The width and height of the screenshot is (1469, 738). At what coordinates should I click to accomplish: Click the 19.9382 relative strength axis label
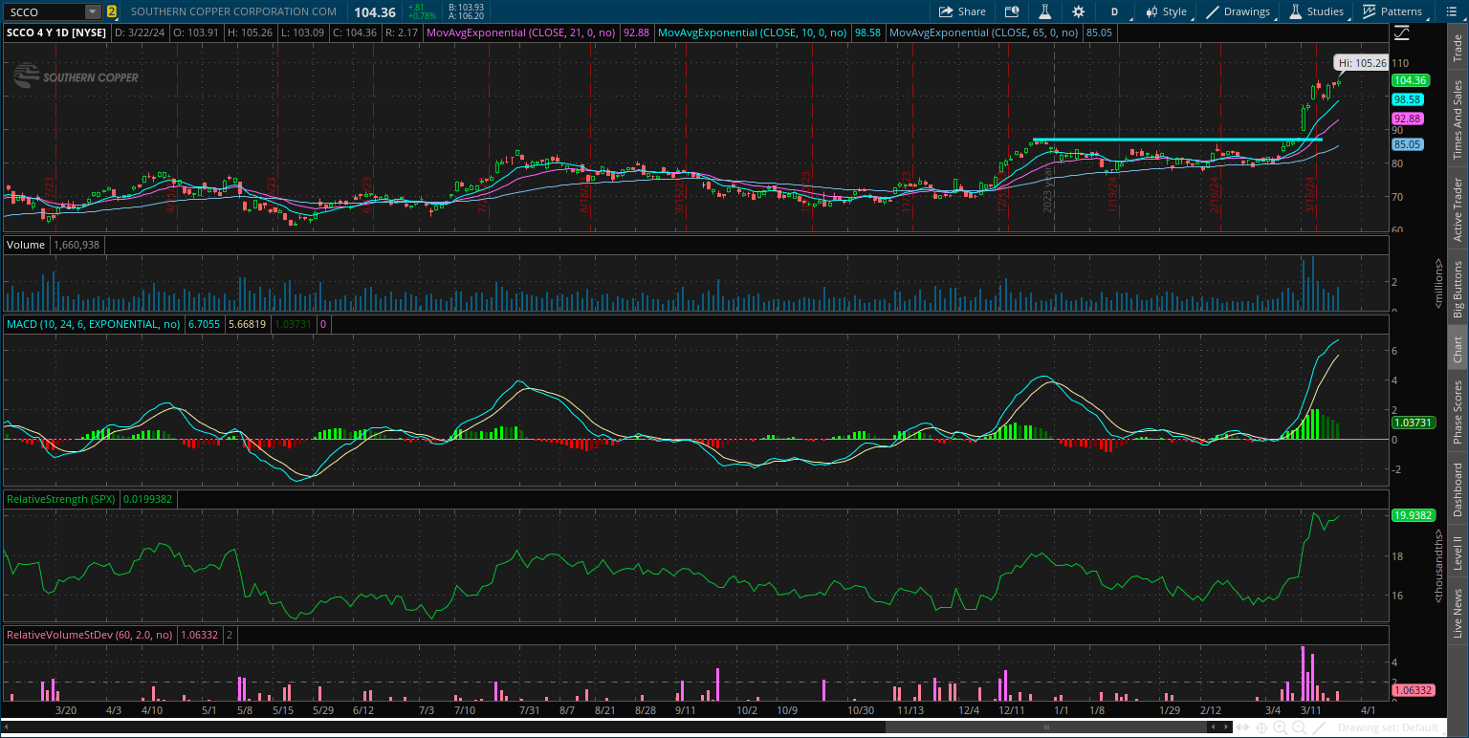(1413, 514)
